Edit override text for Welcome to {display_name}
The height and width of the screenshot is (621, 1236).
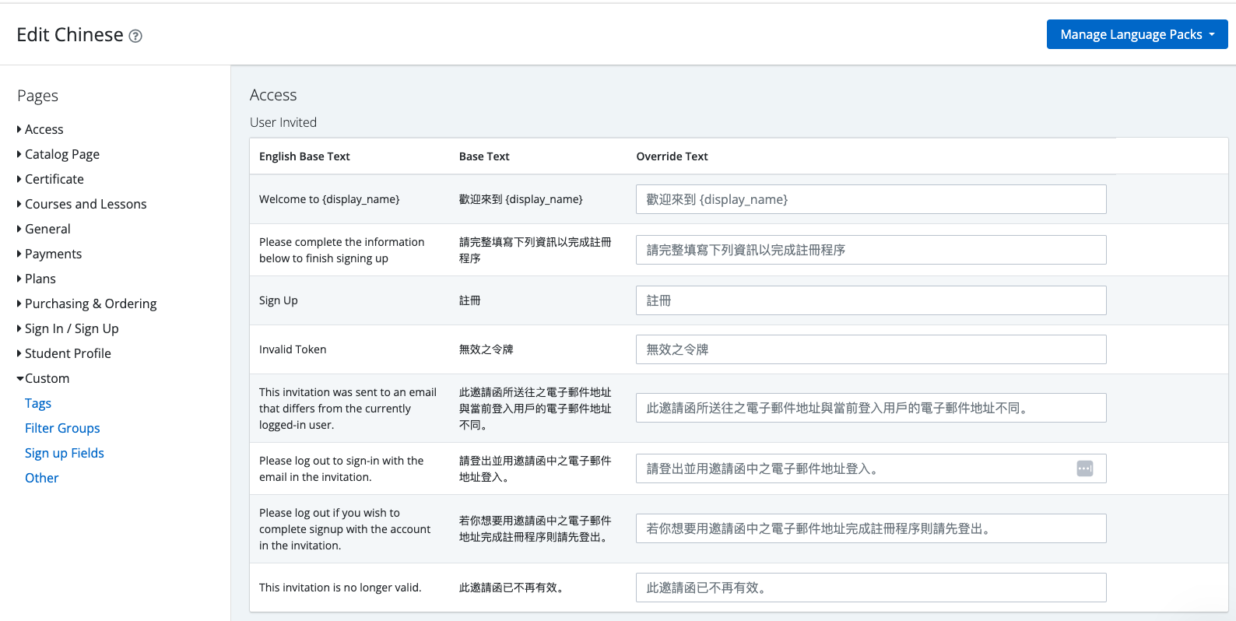(x=871, y=199)
